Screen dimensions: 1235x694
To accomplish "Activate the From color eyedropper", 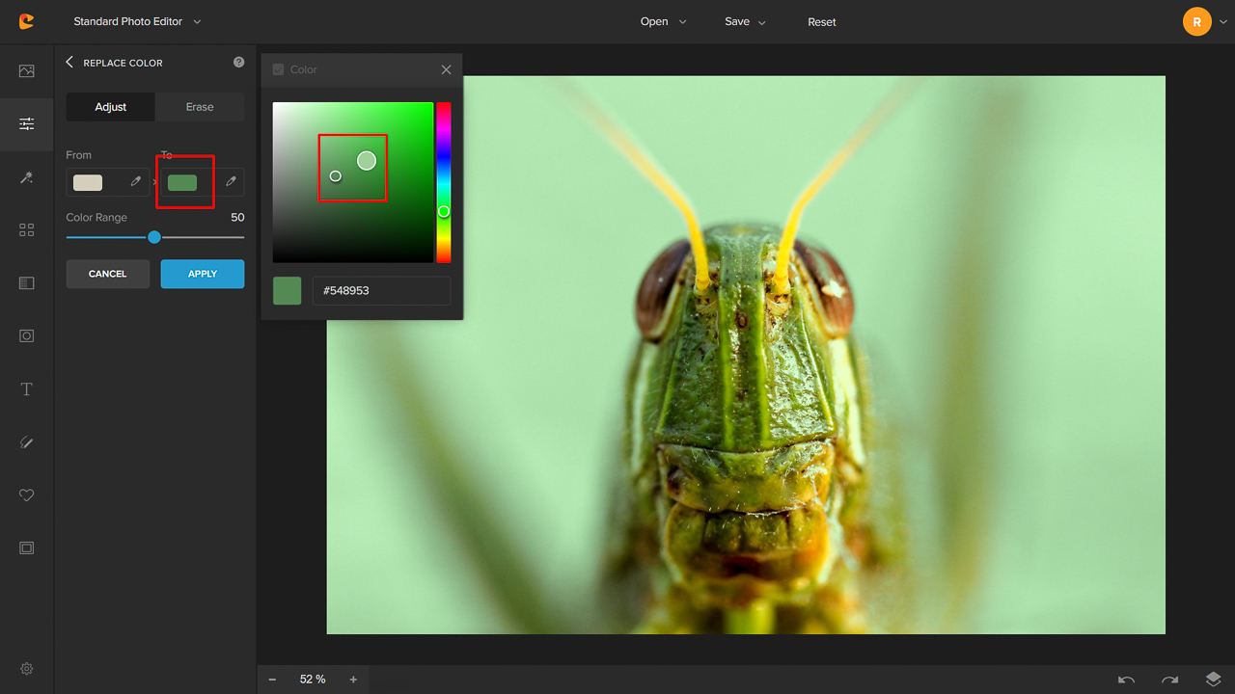I will 136,181.
